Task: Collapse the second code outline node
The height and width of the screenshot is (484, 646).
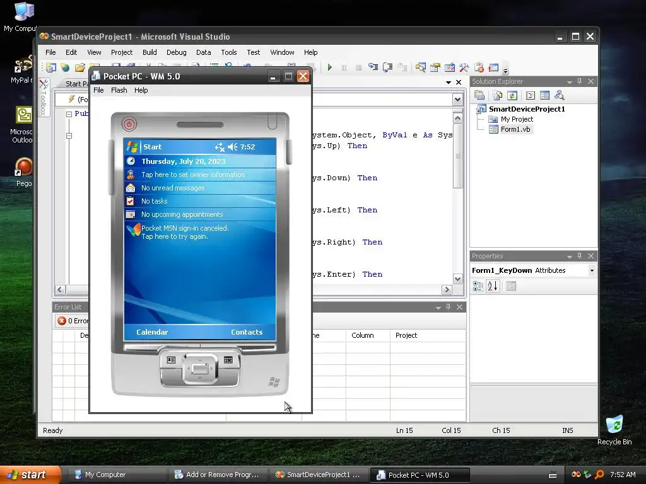Action: pyautogui.click(x=69, y=136)
